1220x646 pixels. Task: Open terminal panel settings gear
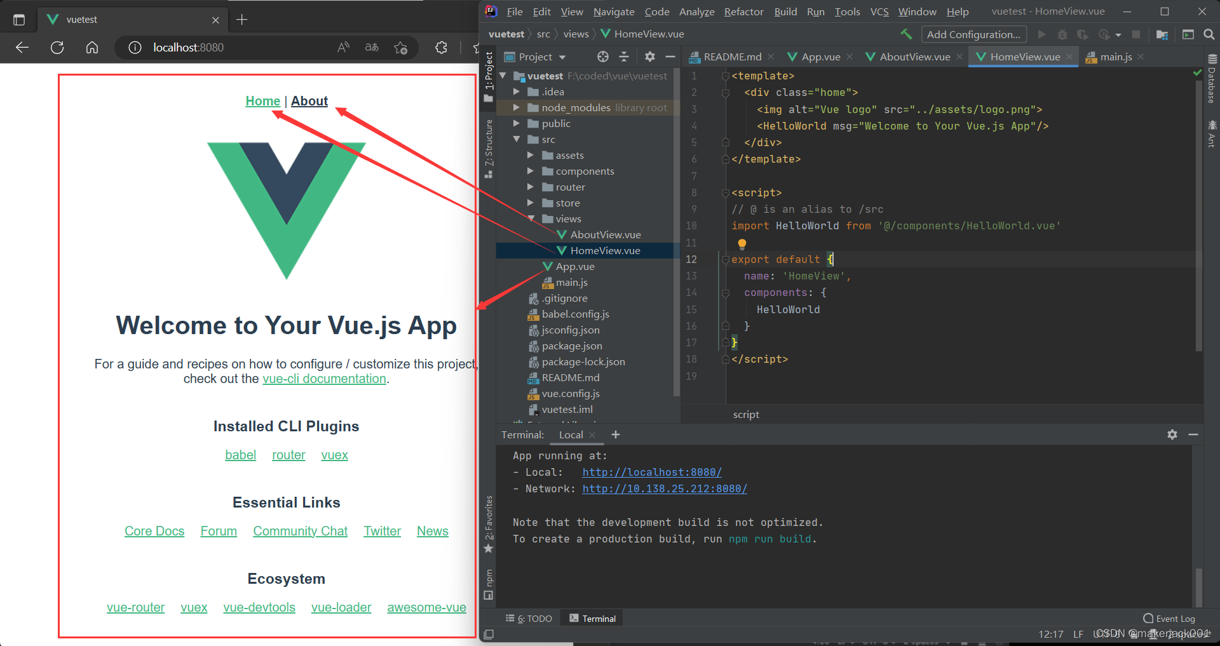1172,434
